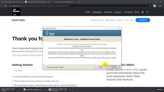Open the Coming in 2020.2 link

(97, 20)
